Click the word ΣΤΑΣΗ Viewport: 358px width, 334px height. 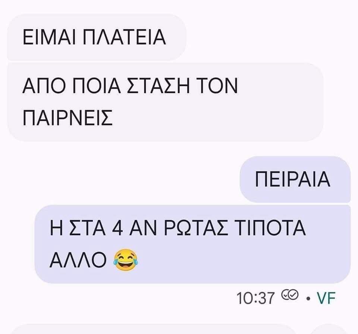point(158,86)
